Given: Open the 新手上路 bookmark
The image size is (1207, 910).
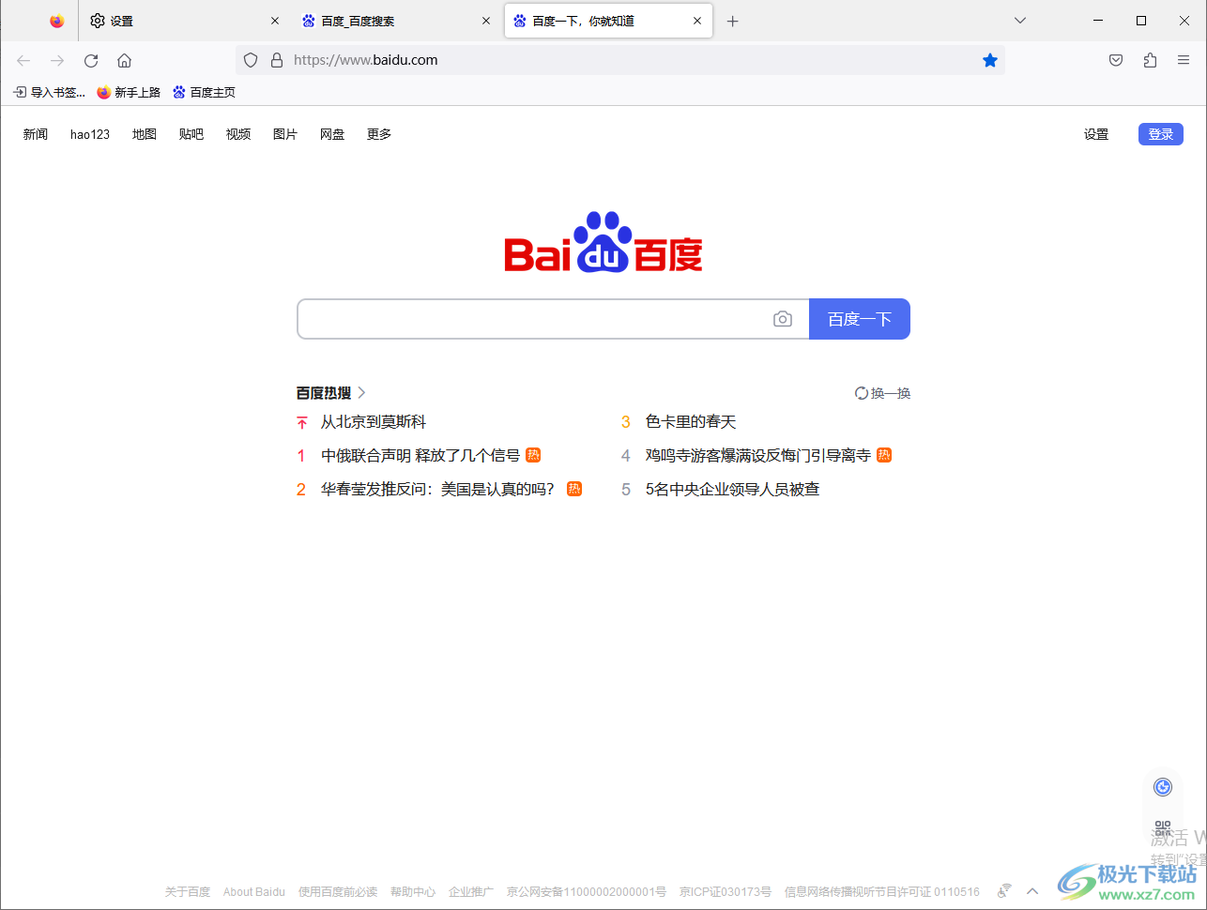Looking at the screenshot, I should point(129,92).
